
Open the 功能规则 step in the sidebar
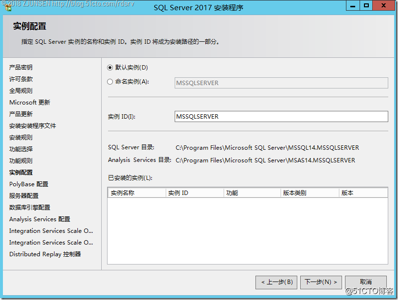click(21, 161)
